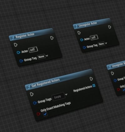Click the Register Actor input execution pin
This screenshot has width=125, height=132.
16,45
